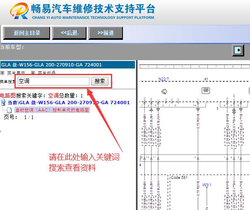Click the transistor symbol under N22/7

coord(164,92)
